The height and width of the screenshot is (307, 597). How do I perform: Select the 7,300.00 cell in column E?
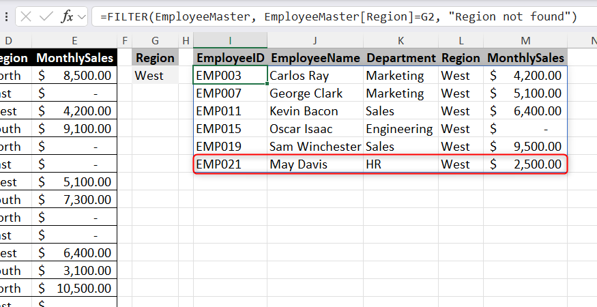74,200
